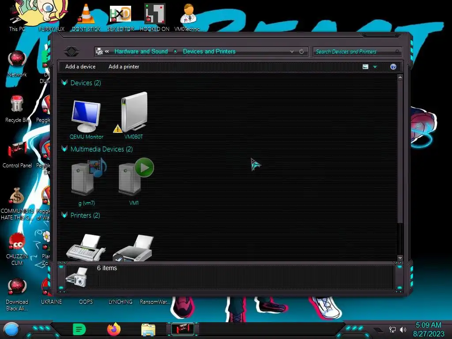Select the fax printer icon
The height and width of the screenshot is (339, 452).
pyautogui.click(x=86, y=248)
